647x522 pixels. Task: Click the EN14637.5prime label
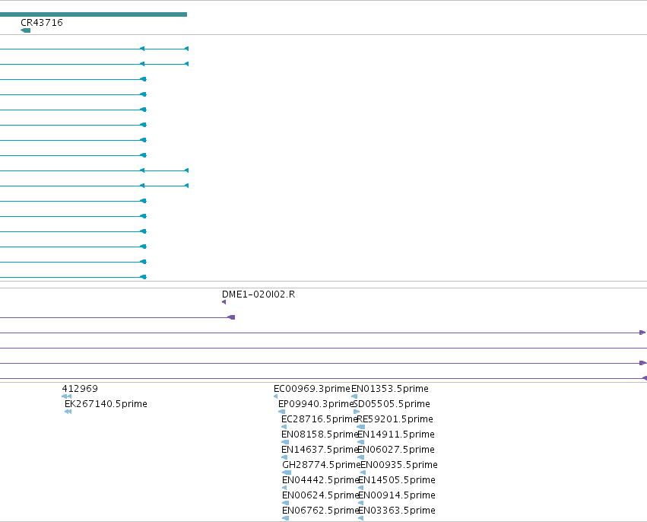tap(319, 450)
